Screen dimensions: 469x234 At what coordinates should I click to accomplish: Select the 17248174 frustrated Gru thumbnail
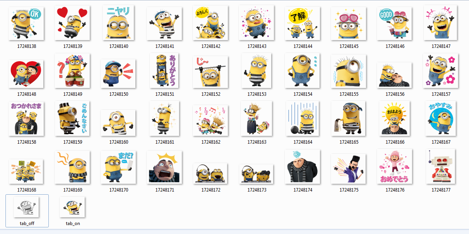click(303, 166)
